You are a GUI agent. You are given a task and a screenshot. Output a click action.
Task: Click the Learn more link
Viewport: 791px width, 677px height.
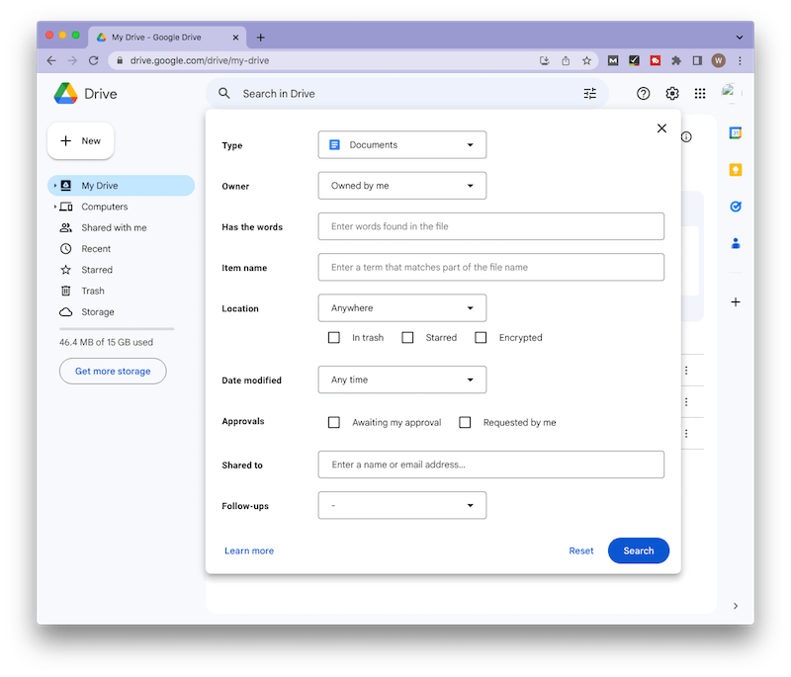(x=249, y=550)
